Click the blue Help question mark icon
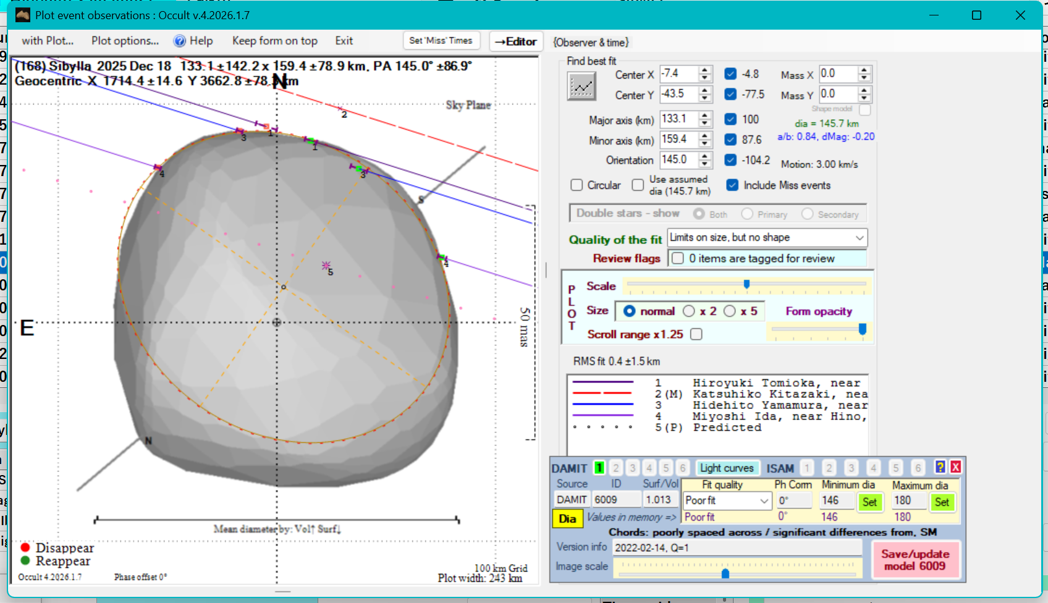 (x=179, y=41)
